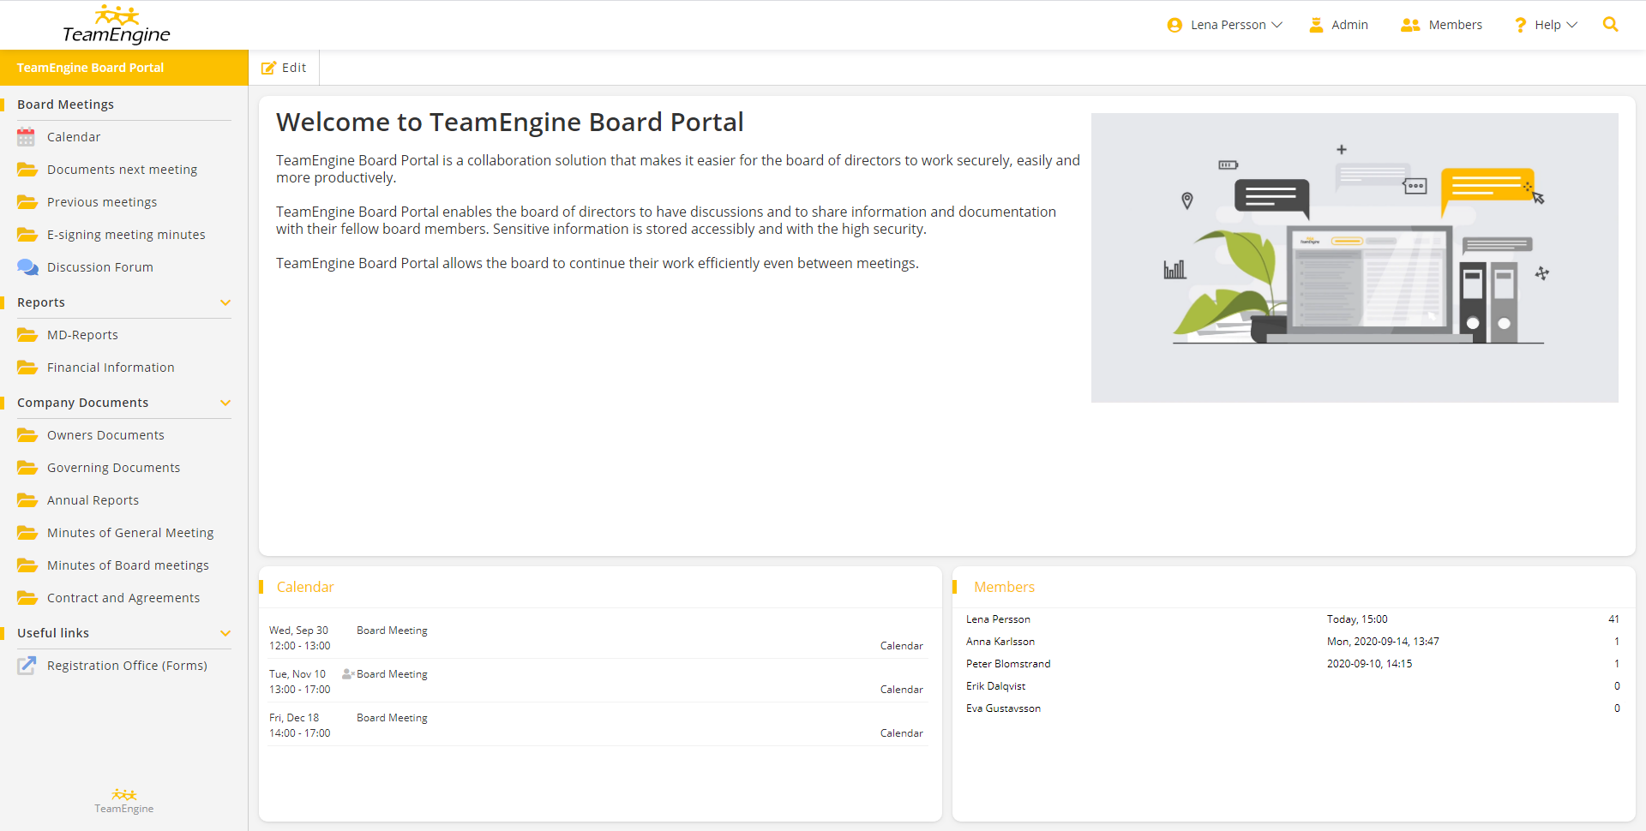Select the TeamEngine Board Portal tab
This screenshot has height=831, width=1646.
[124, 68]
